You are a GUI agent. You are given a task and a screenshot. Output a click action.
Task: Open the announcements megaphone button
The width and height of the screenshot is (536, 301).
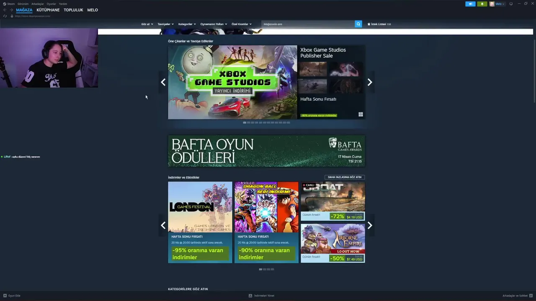(470, 4)
